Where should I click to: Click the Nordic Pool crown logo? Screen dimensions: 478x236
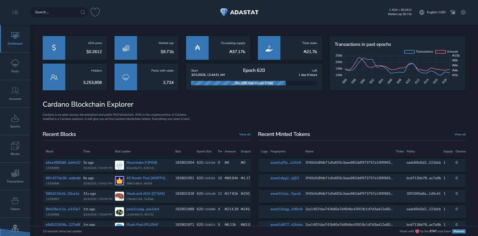coord(119,181)
